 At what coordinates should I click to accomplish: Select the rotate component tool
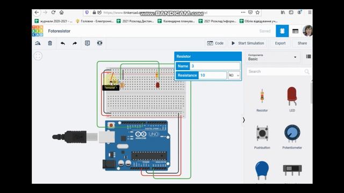pyautogui.click(x=38, y=43)
